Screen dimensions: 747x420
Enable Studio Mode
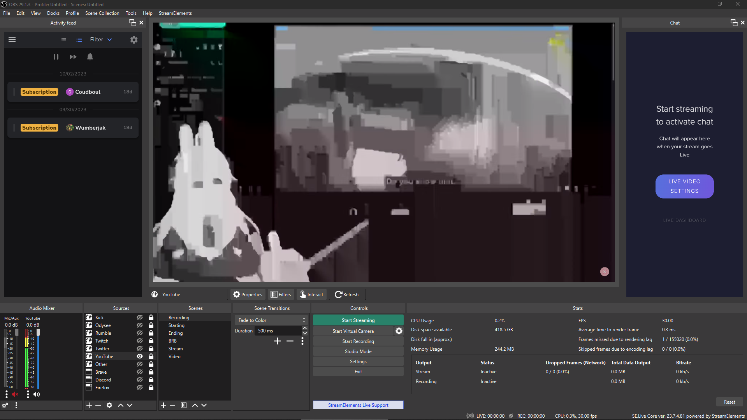tap(358, 351)
